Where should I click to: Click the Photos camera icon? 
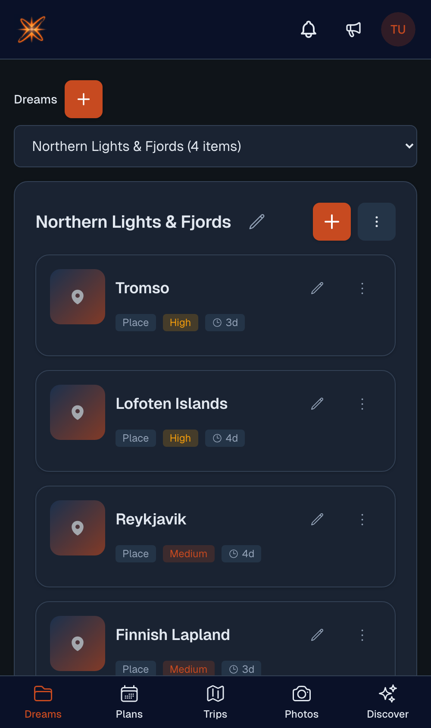point(301,693)
